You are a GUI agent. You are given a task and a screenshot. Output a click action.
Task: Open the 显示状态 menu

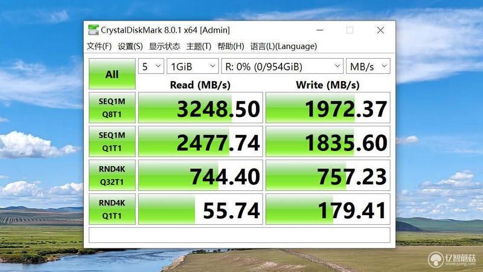pyautogui.click(x=164, y=47)
